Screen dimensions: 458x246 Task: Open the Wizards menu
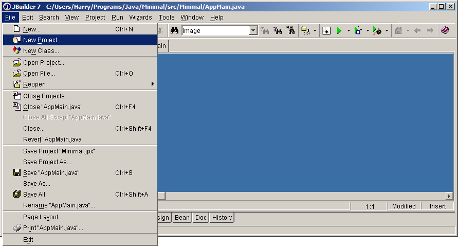[x=140, y=17]
